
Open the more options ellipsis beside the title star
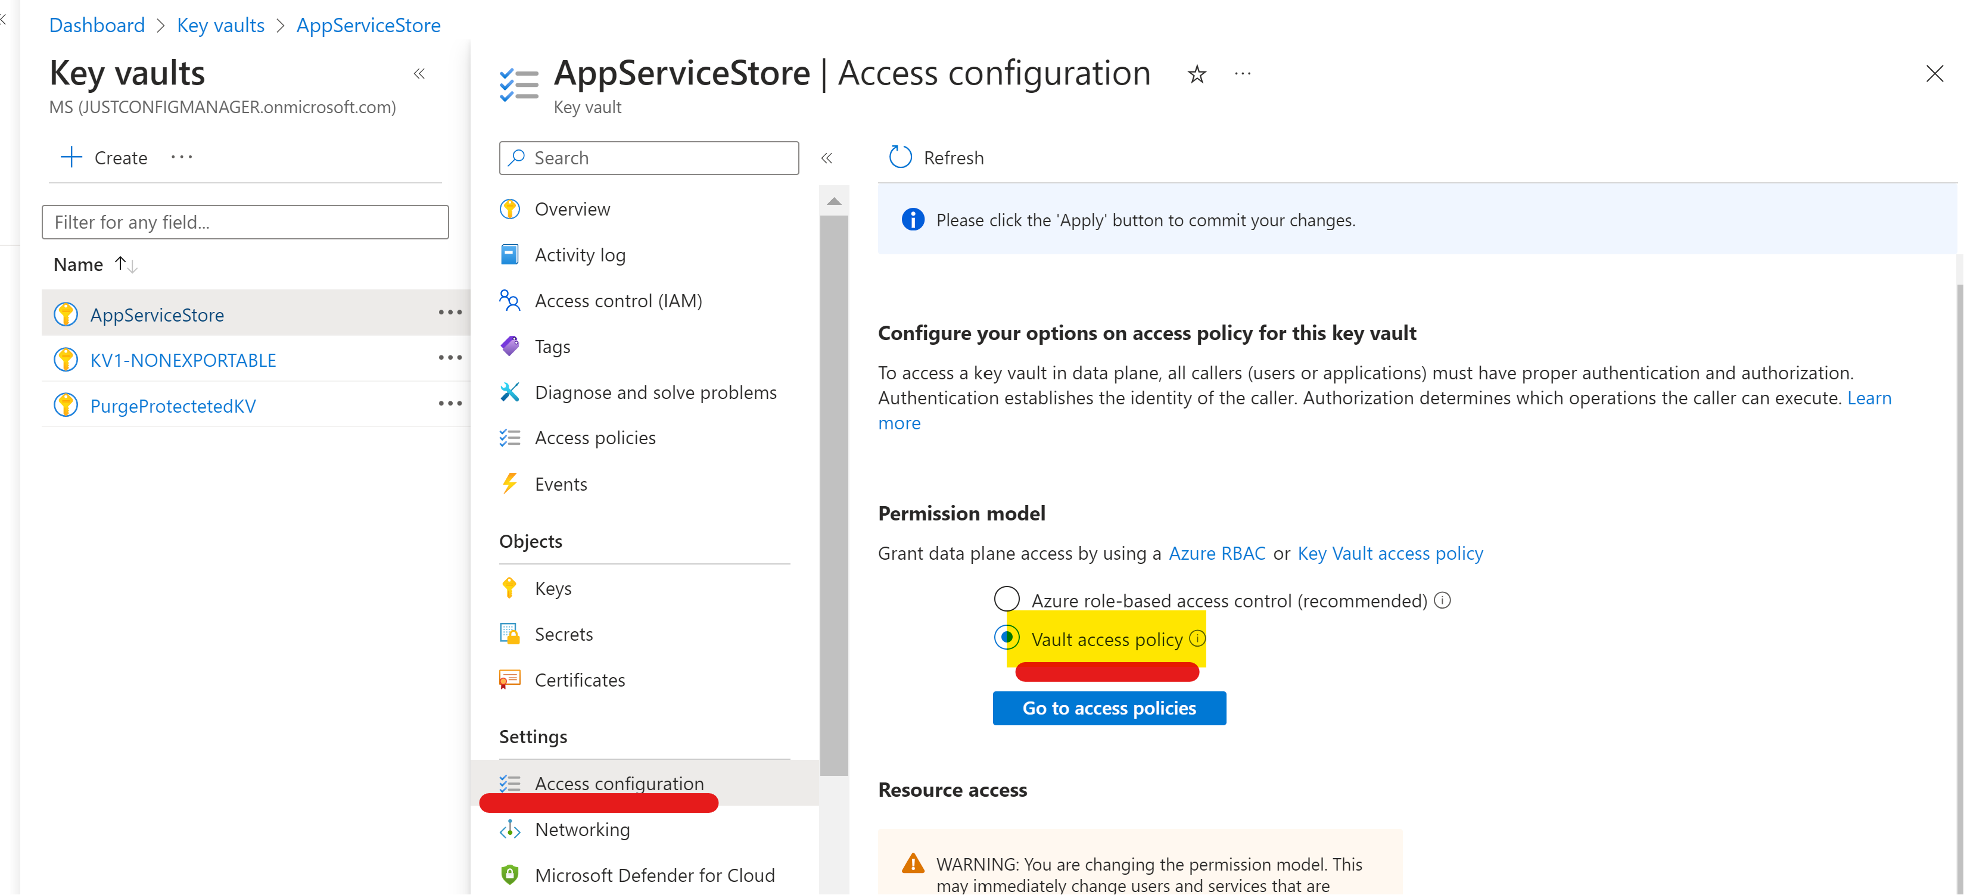click(x=1243, y=74)
